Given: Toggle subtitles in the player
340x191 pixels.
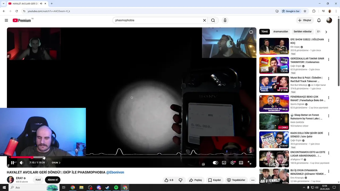Looking at the screenshot, I should (x=224, y=163).
